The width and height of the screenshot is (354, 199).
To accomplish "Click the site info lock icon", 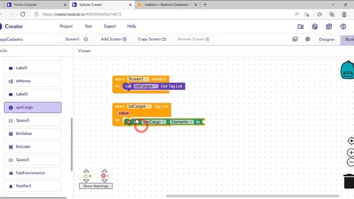I will coord(37,14).
